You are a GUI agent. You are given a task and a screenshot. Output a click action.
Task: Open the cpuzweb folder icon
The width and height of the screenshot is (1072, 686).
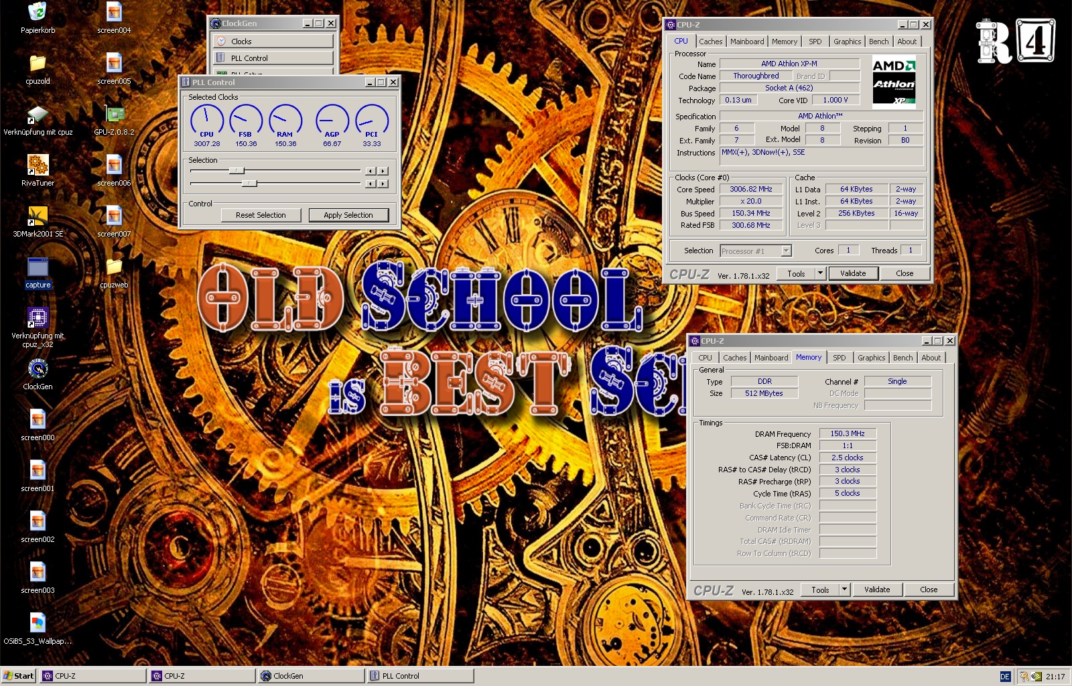tap(114, 267)
